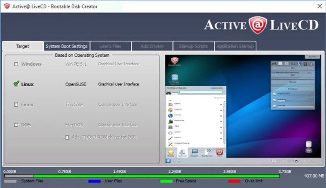
Task: Click the blue User Files legend swatch
Action: 94,181
